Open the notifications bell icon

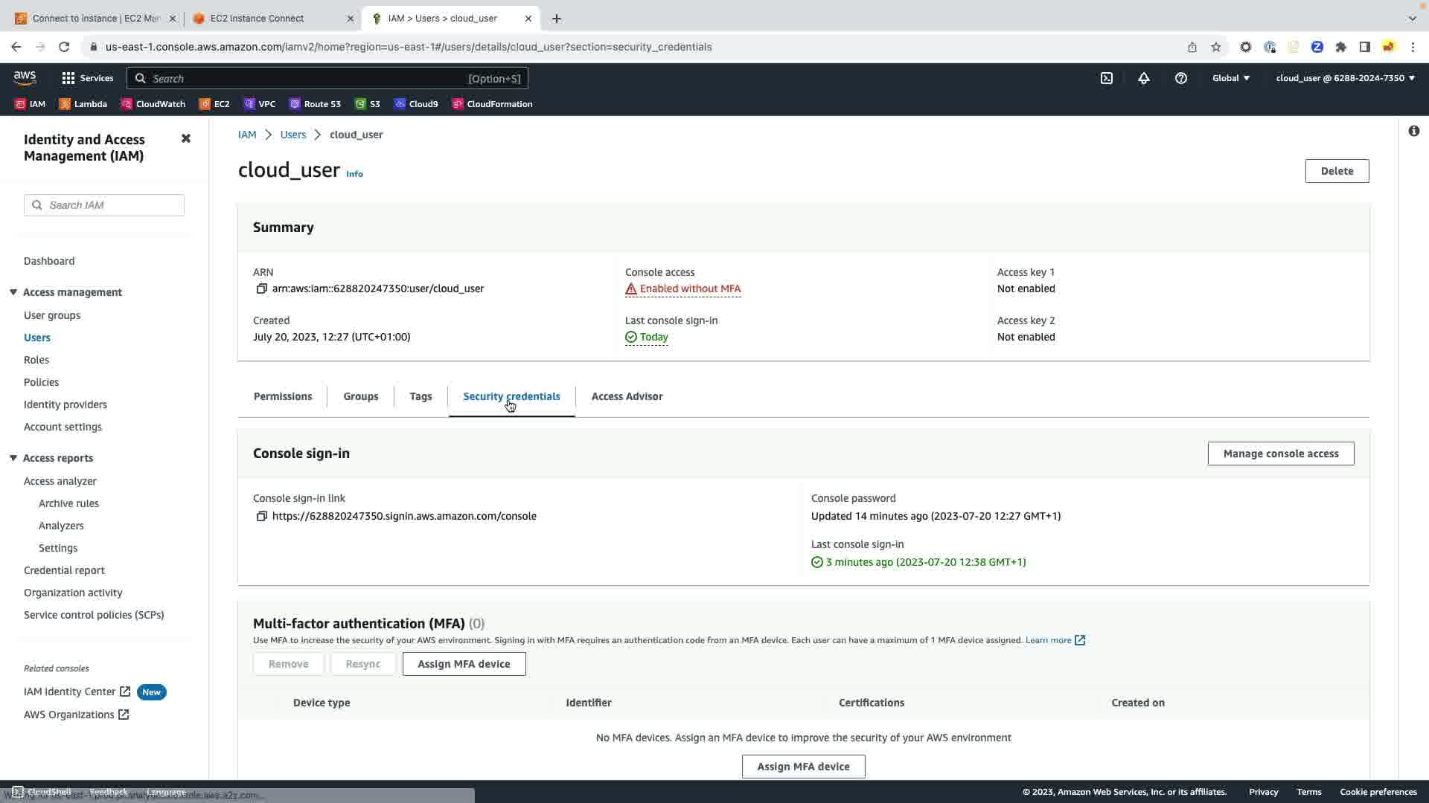tap(1143, 78)
